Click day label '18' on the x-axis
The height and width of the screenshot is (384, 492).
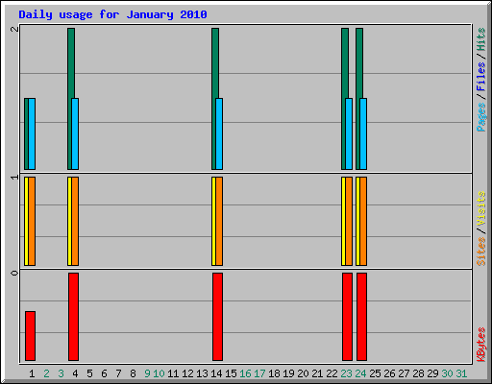tap(274, 373)
